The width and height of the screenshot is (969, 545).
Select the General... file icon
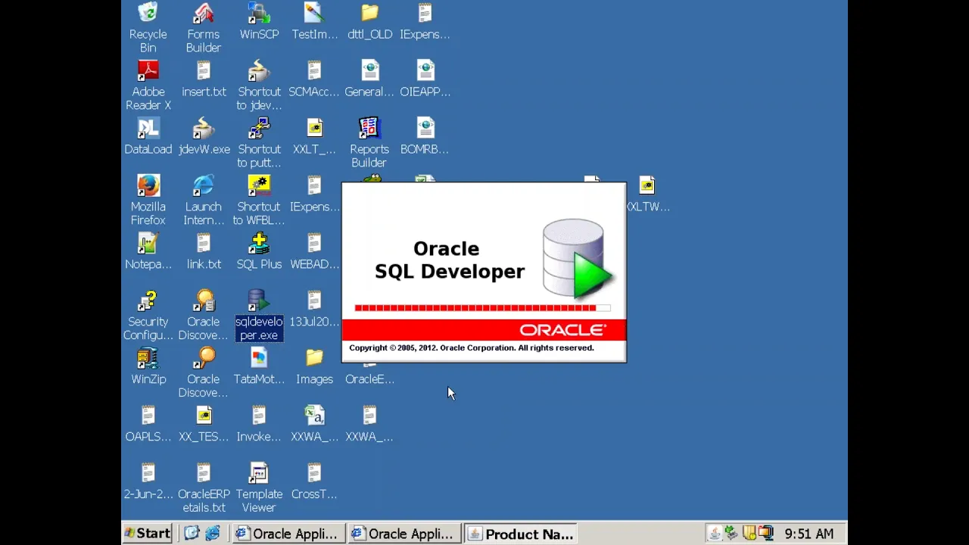click(369, 79)
